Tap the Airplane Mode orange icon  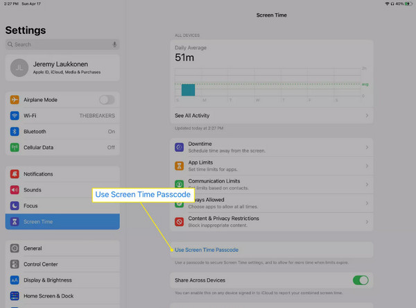[x=15, y=100]
